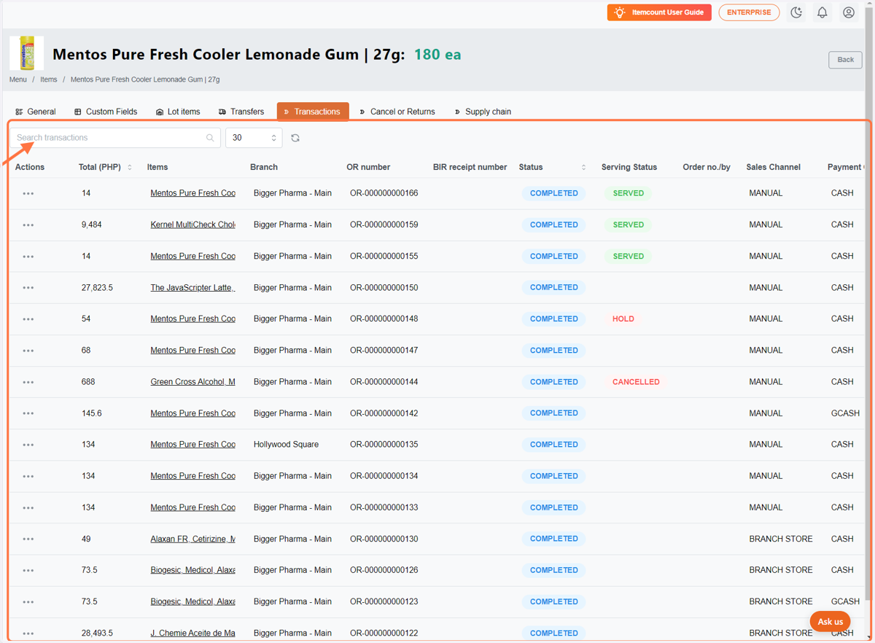Open J. Chemie Aceite de Ma item link
Viewport: 875px width, 643px height.
[193, 633]
